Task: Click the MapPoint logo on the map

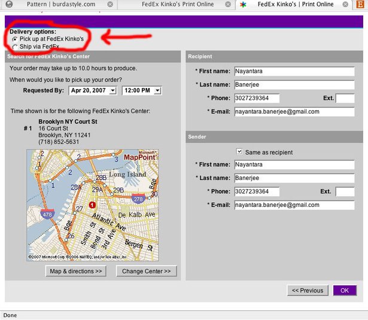Action: click(140, 157)
